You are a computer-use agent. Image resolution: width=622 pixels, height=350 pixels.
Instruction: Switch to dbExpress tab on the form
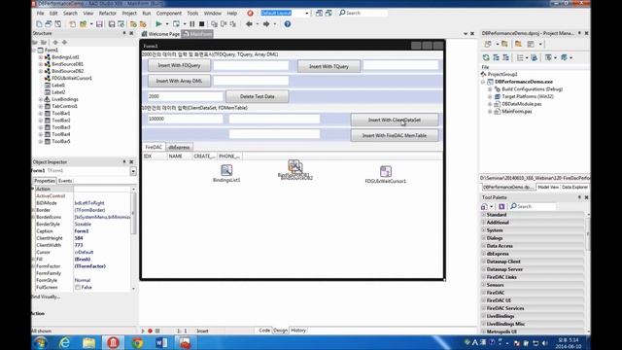tap(179, 147)
